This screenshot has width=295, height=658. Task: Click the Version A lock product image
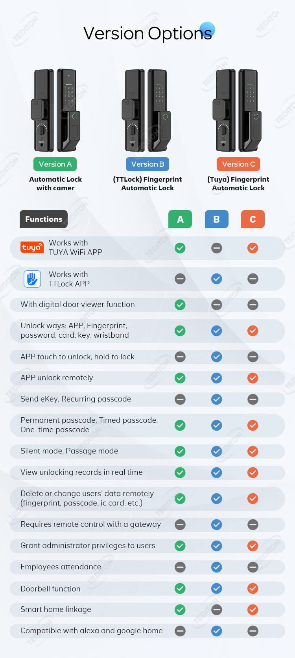click(55, 110)
